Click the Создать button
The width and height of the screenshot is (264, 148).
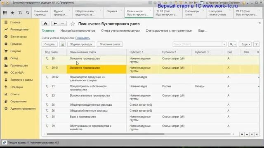(x=49, y=44)
